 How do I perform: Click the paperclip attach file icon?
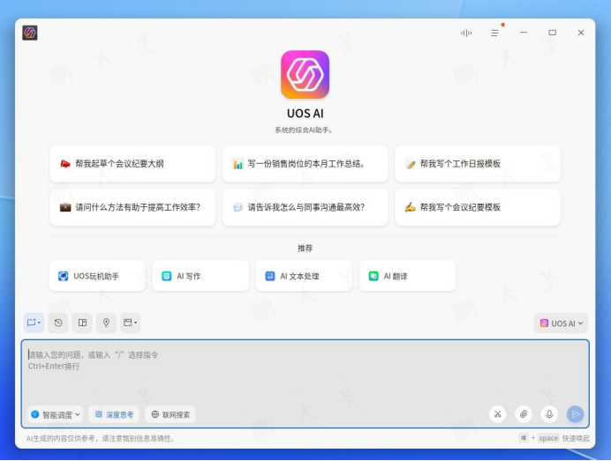[524, 414]
